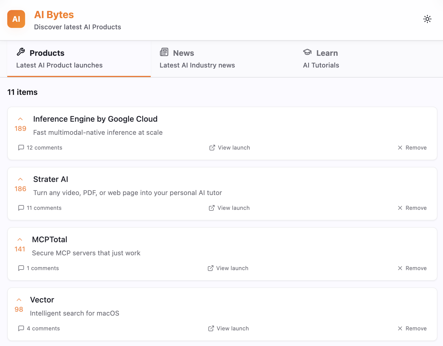Click 'Secure MCP servers that just work' description
Image resolution: width=443 pixels, height=346 pixels.
click(x=86, y=253)
